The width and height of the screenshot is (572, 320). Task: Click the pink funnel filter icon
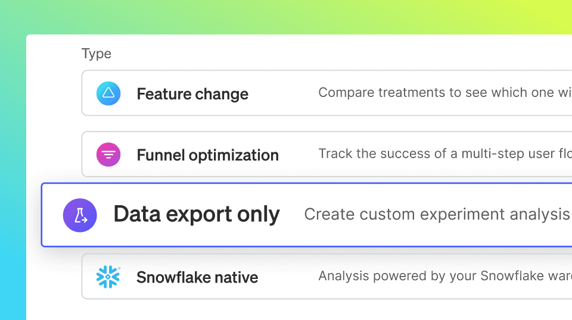(108, 155)
